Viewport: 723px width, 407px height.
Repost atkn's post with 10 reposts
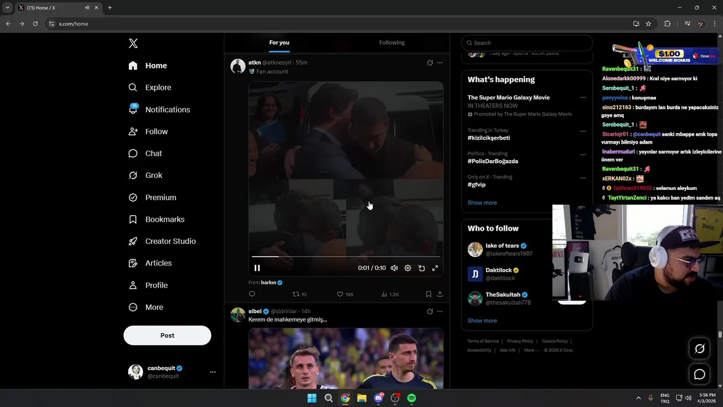299,294
